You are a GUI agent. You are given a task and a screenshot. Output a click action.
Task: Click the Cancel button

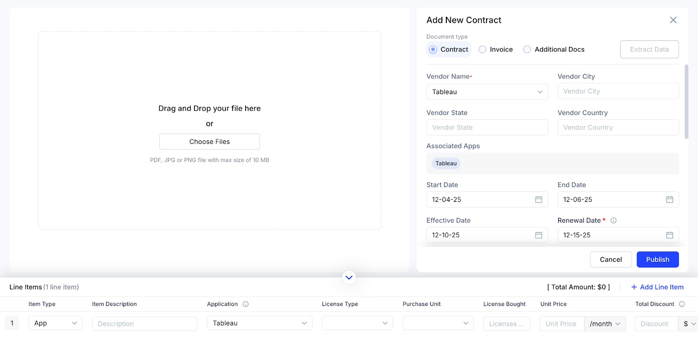click(611, 260)
